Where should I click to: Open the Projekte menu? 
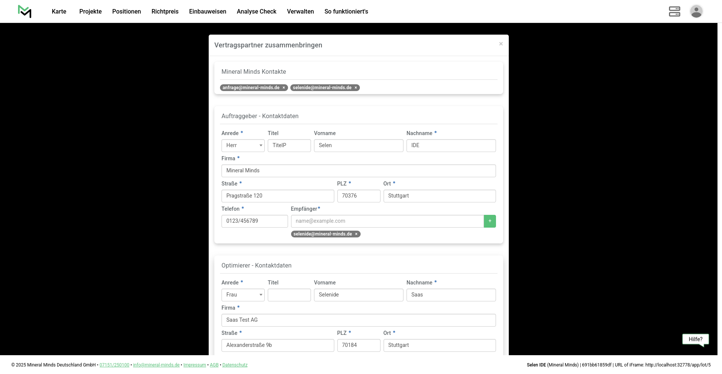pos(90,11)
